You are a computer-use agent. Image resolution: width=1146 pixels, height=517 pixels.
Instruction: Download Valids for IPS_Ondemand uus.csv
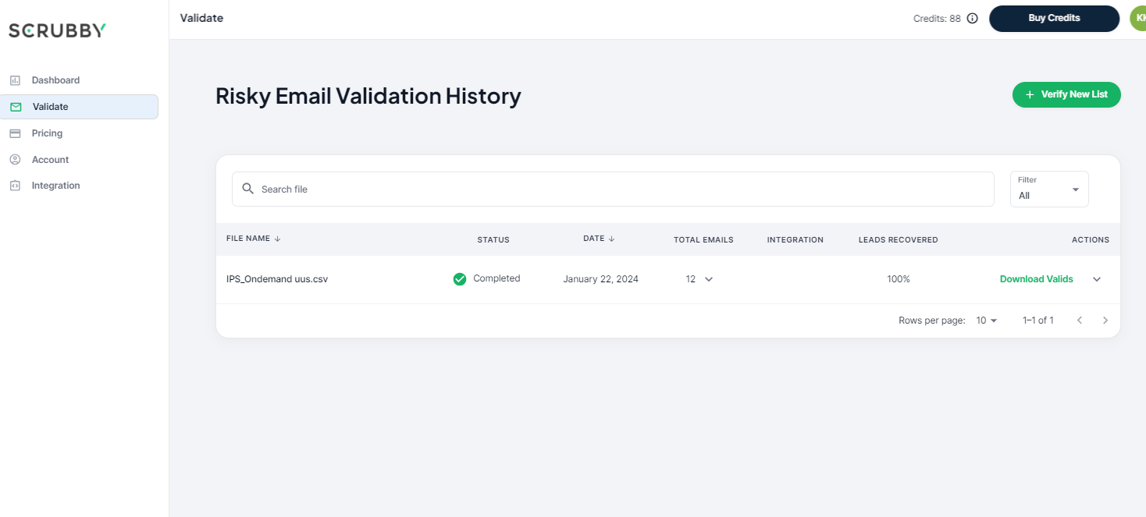1036,278
